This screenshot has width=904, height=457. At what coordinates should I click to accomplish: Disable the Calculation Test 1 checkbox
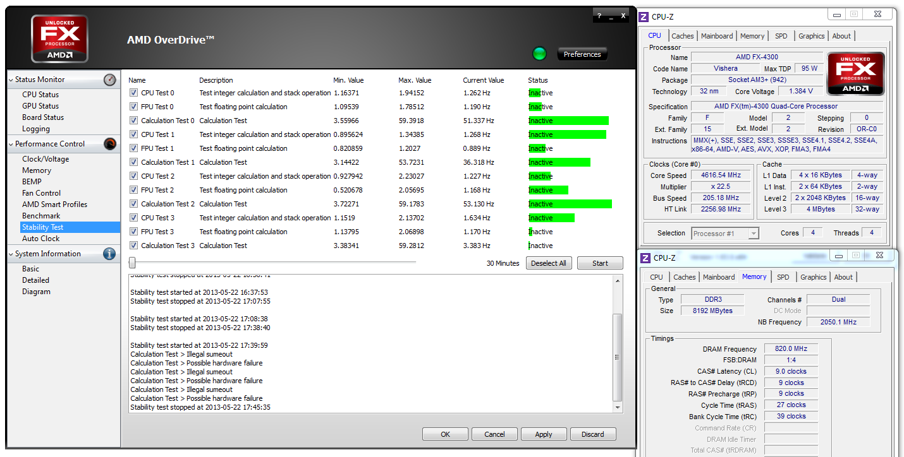[x=133, y=162]
